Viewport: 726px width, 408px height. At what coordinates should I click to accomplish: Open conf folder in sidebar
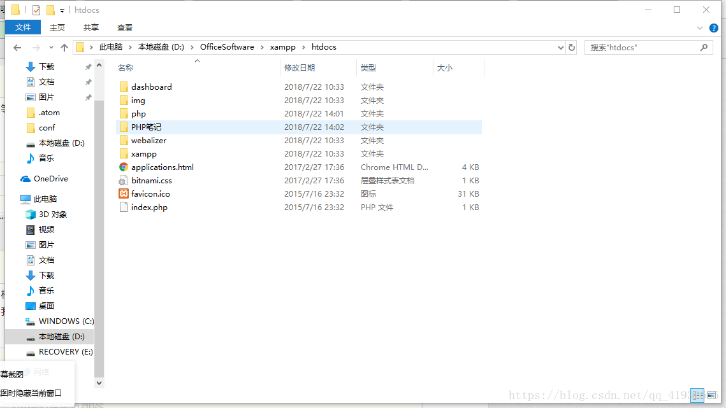click(x=47, y=128)
